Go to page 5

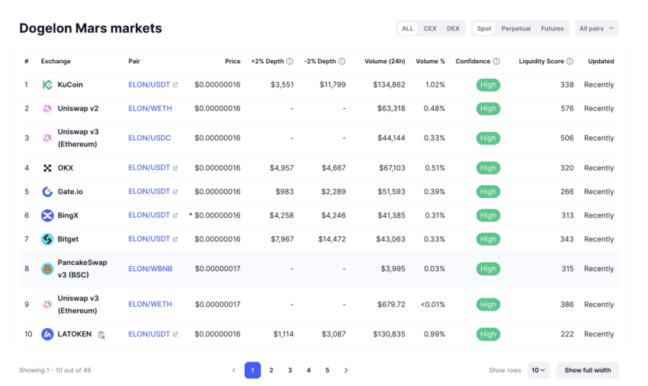point(327,370)
